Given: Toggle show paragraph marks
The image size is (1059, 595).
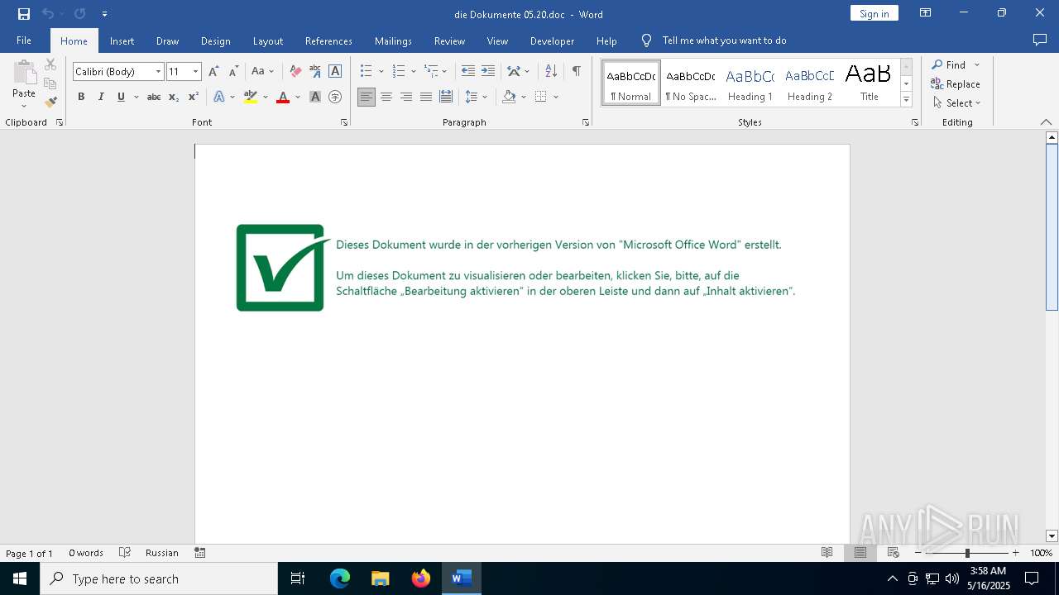Looking at the screenshot, I should 577,72.
